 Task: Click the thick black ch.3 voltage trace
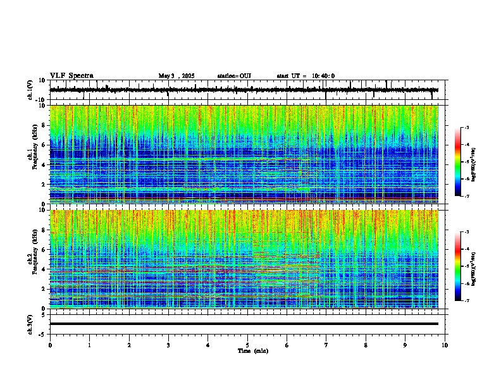(x=244, y=324)
